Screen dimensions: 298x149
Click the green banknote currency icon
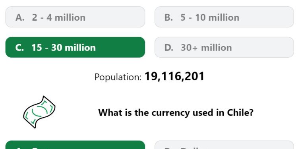pos(39,112)
